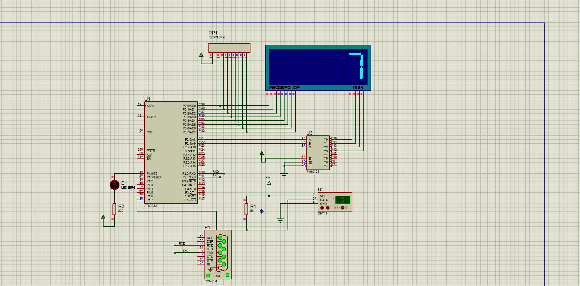Click the DATA pin label on DHT11
Image resolution: width=580 pixels, height=286 pixels.
(324, 200)
